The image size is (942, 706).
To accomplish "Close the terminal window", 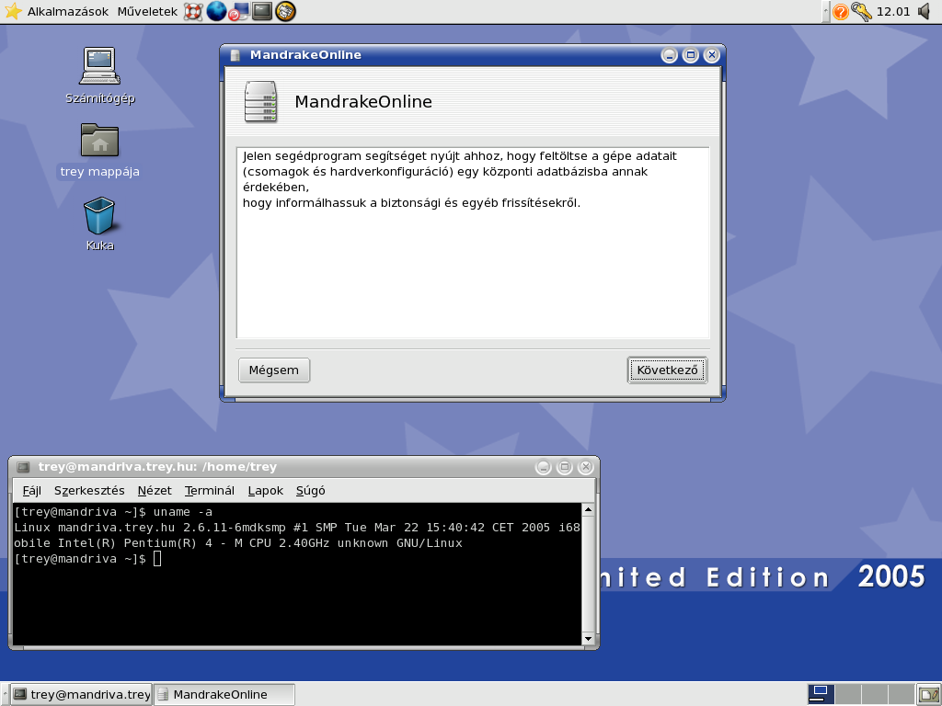I will pyautogui.click(x=586, y=467).
